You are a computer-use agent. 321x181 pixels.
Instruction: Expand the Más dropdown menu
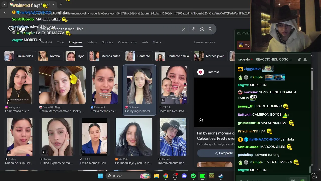157,42
